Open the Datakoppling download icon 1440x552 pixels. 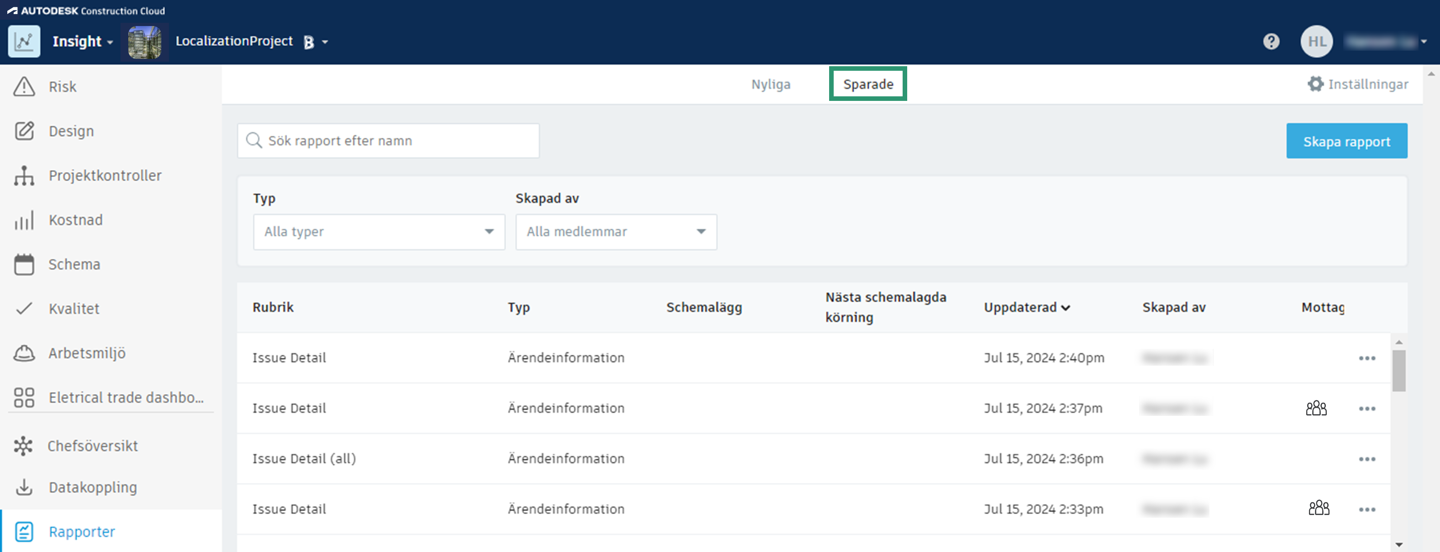pos(24,487)
